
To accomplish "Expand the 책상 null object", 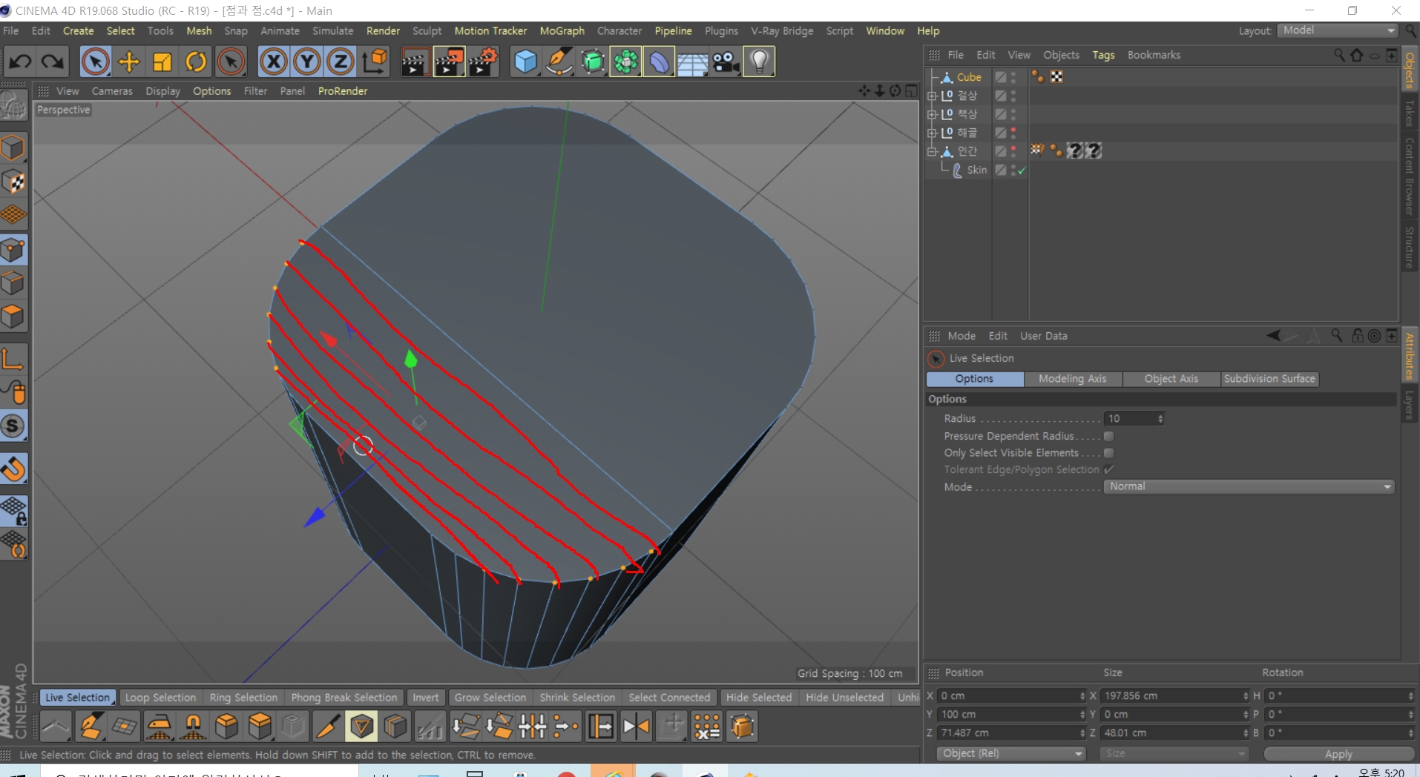I will (x=932, y=114).
